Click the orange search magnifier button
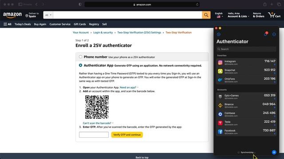The height and width of the screenshot is (159, 284). click(x=206, y=15)
